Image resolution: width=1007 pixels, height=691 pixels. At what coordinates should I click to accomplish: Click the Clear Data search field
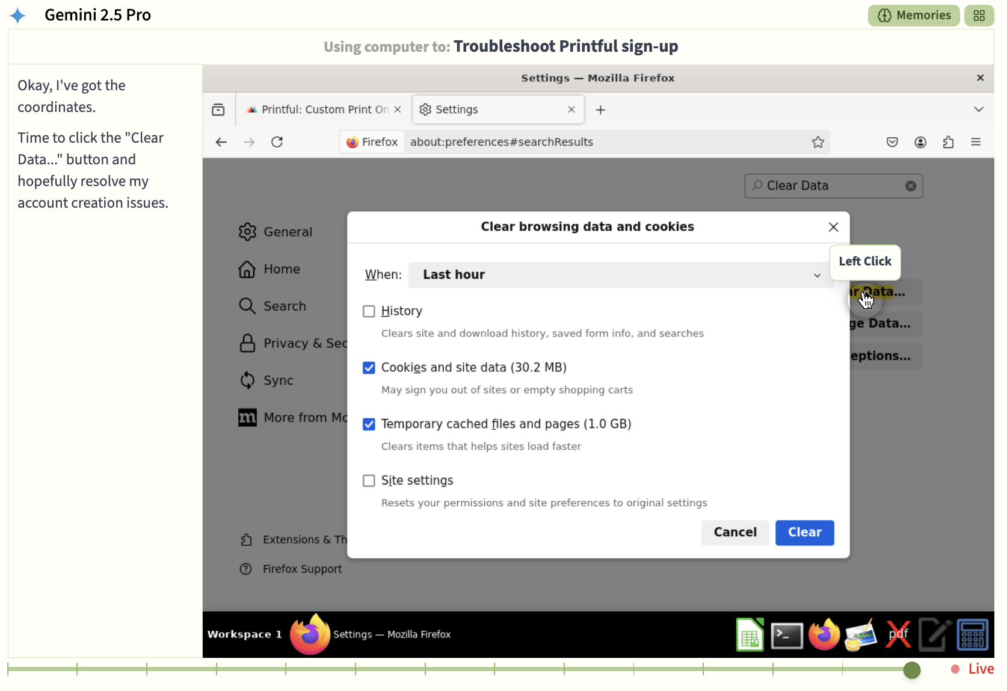click(x=833, y=186)
